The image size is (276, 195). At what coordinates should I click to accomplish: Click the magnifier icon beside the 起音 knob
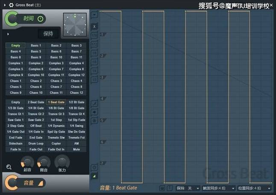pos(9,167)
